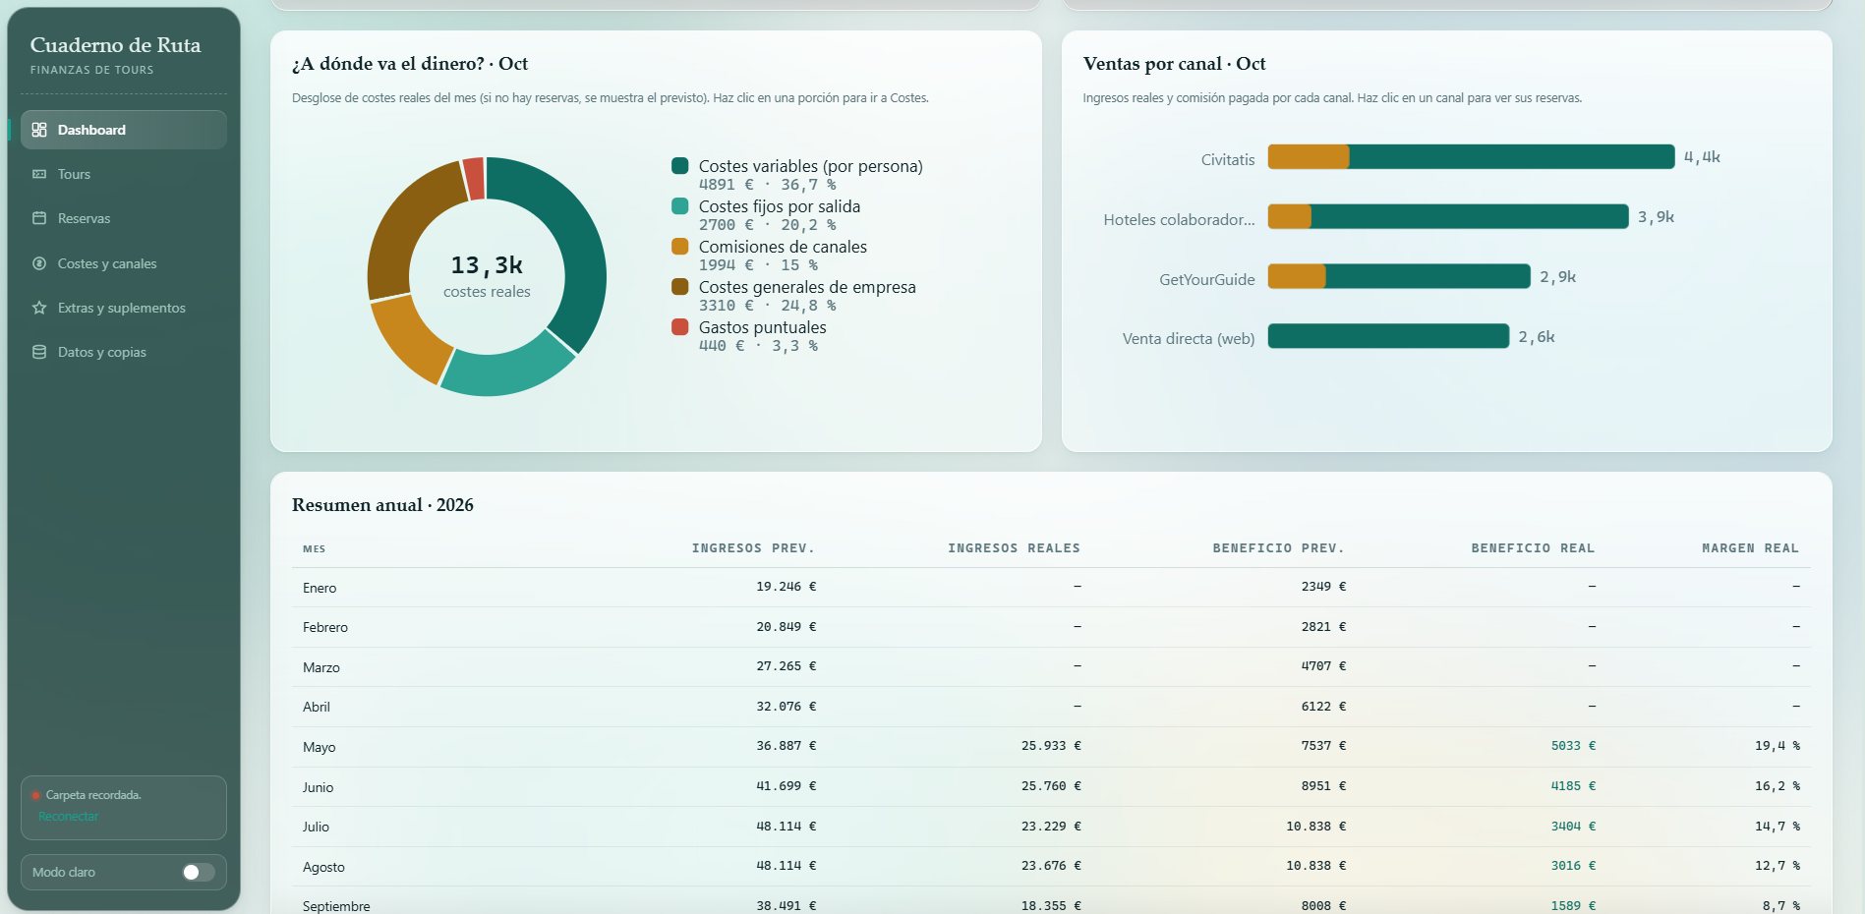Click the Costes y canales coin icon
This screenshot has height=914, width=1865.
click(x=39, y=263)
